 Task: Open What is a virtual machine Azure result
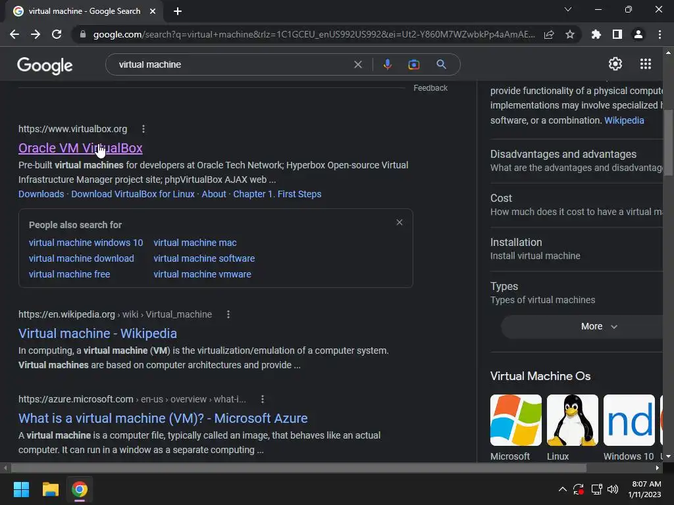click(163, 418)
